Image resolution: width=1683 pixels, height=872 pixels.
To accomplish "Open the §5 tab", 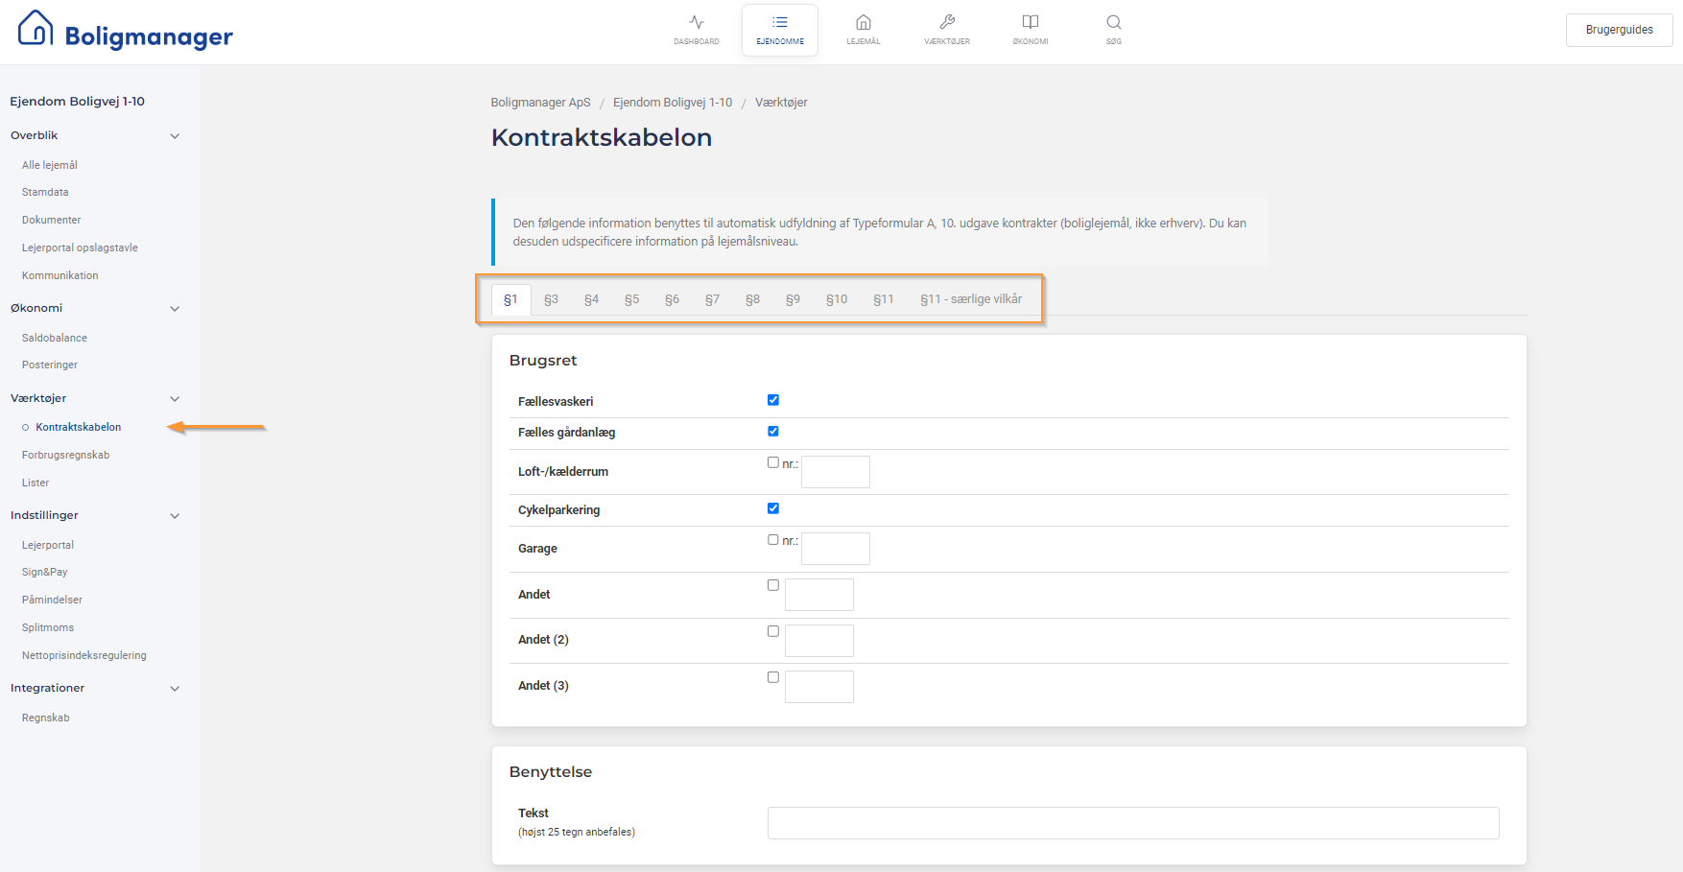I will (631, 299).
